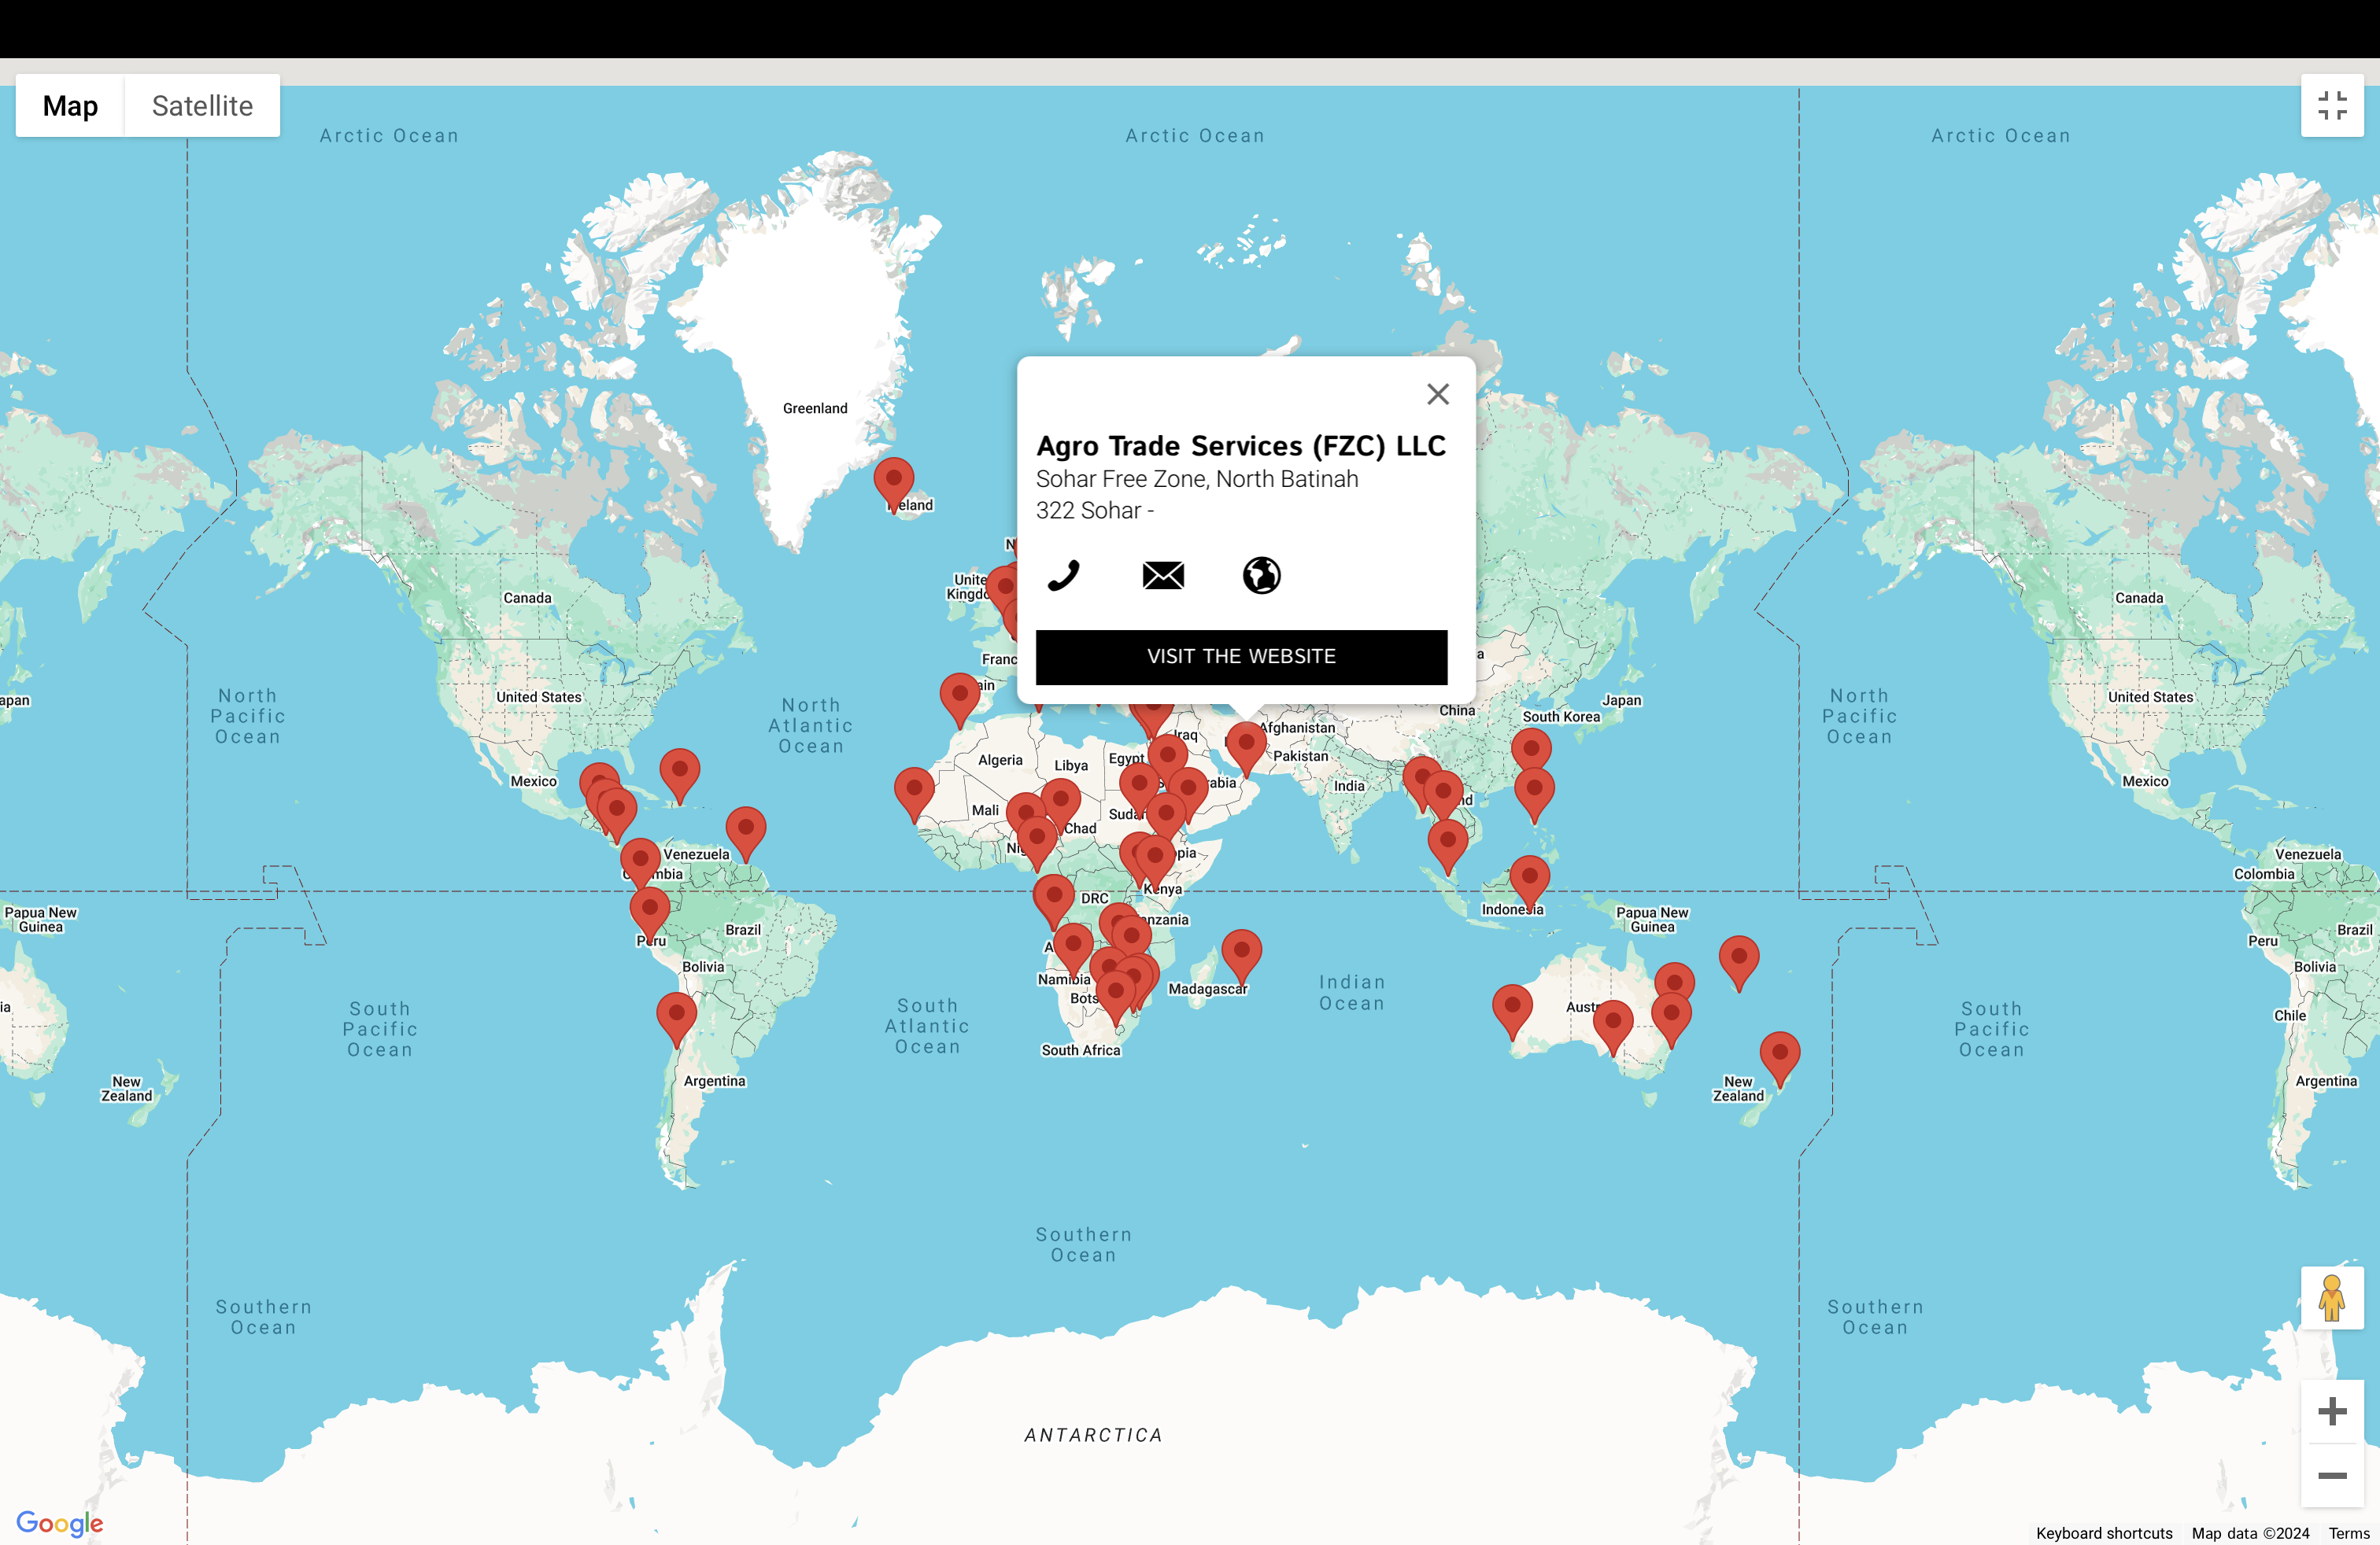
Task: Click the globe website icon in the popup
Action: [1261, 576]
